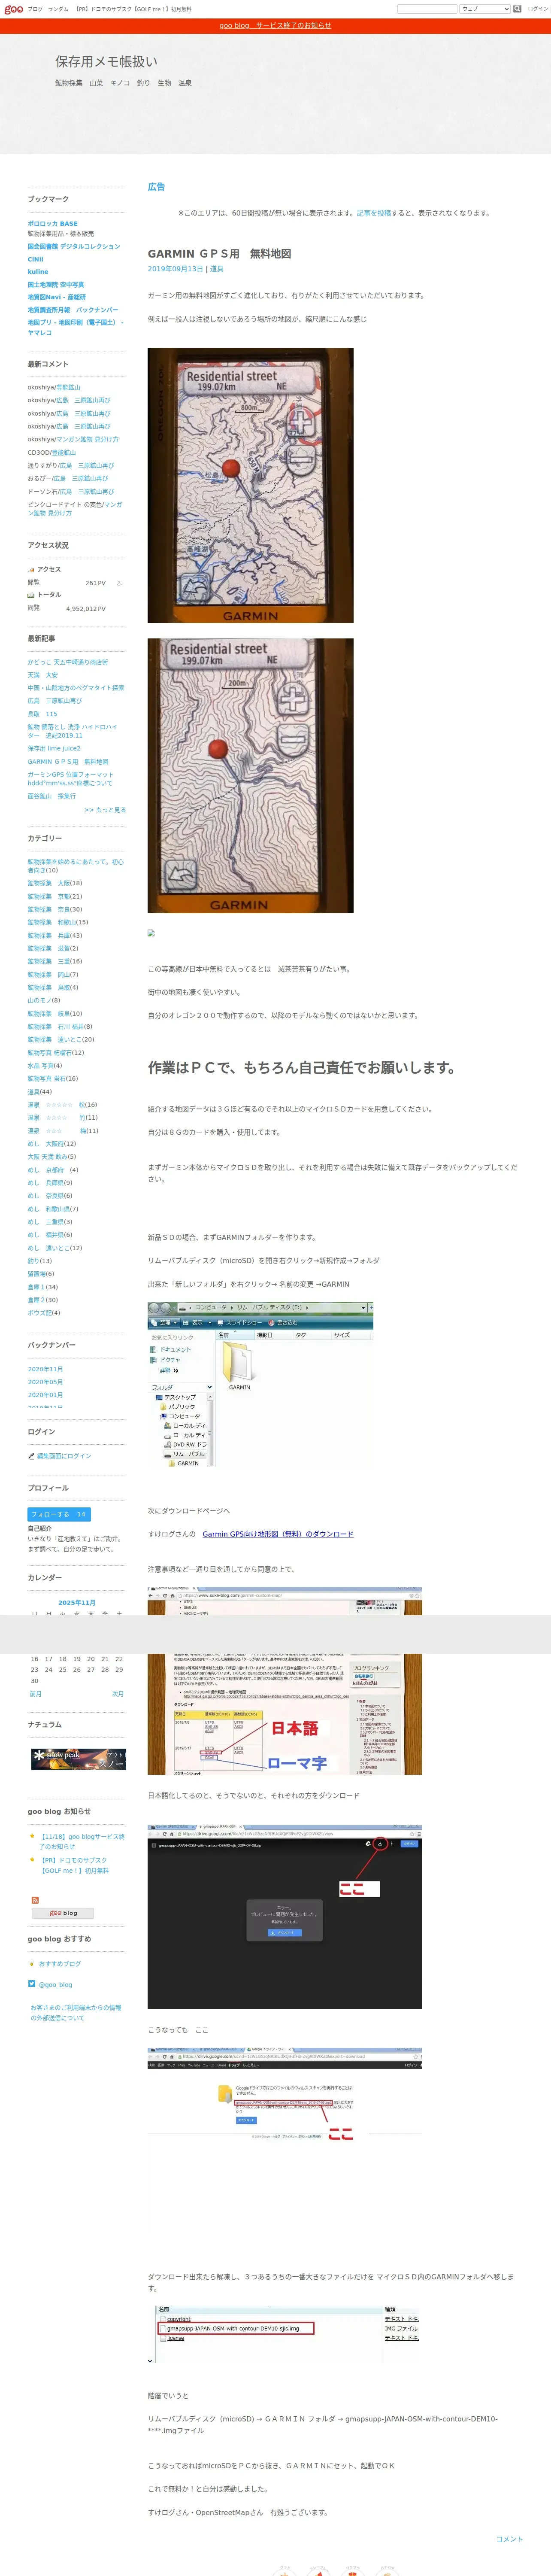
Task: Go to previous month with 前月
Action: (35, 1694)
